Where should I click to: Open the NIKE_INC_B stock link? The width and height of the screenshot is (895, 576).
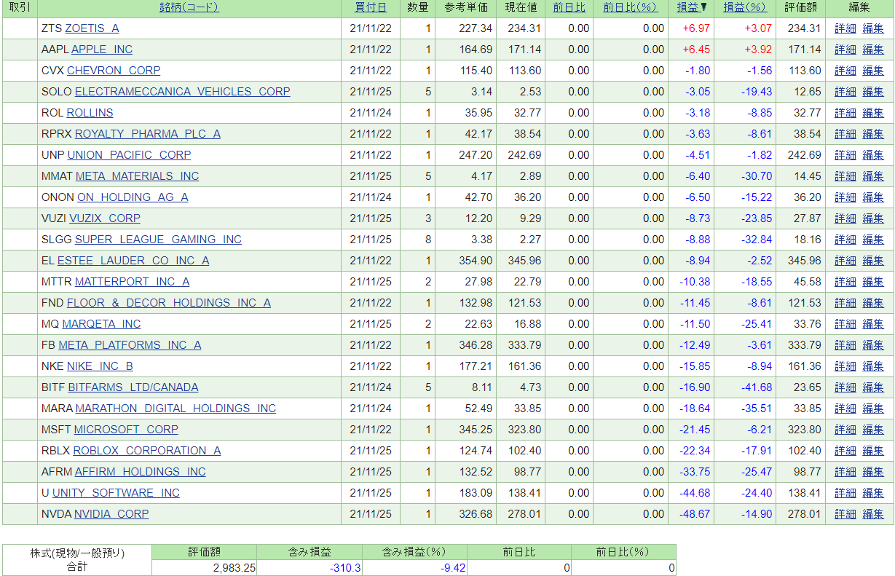click(x=100, y=366)
